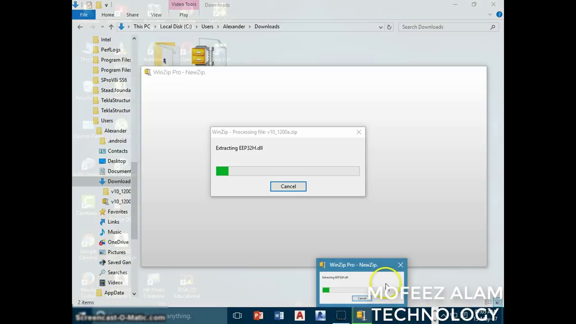
Task: Click the search magnifier icon
Action: pos(493,27)
